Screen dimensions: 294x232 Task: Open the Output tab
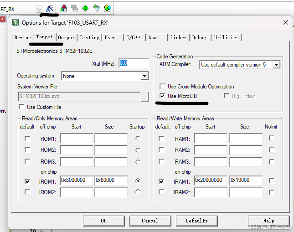tap(66, 37)
